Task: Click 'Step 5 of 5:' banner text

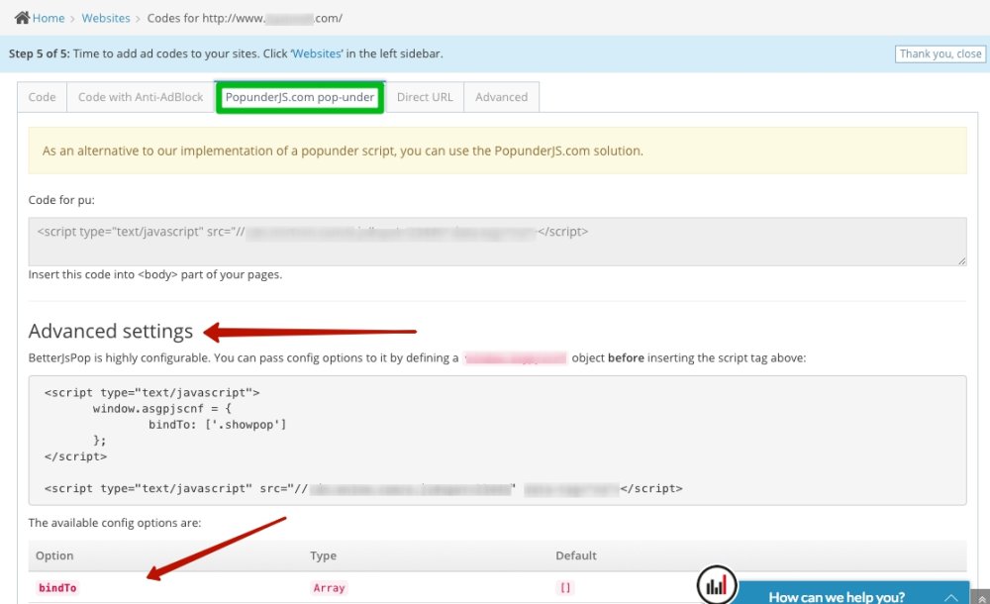Action: [40, 53]
